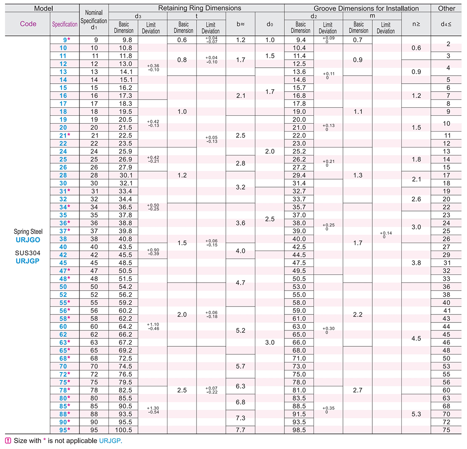Click the purple Code column header
This screenshot has width=467, height=449.
click(28, 24)
